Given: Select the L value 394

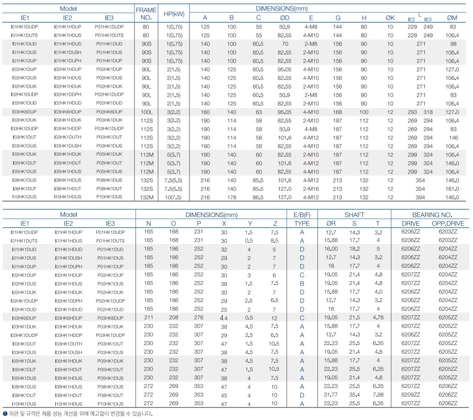Looking at the screenshot, I should click(420, 197).
